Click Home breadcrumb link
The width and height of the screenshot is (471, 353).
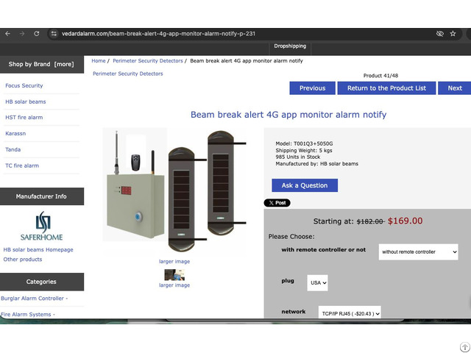pyautogui.click(x=99, y=60)
